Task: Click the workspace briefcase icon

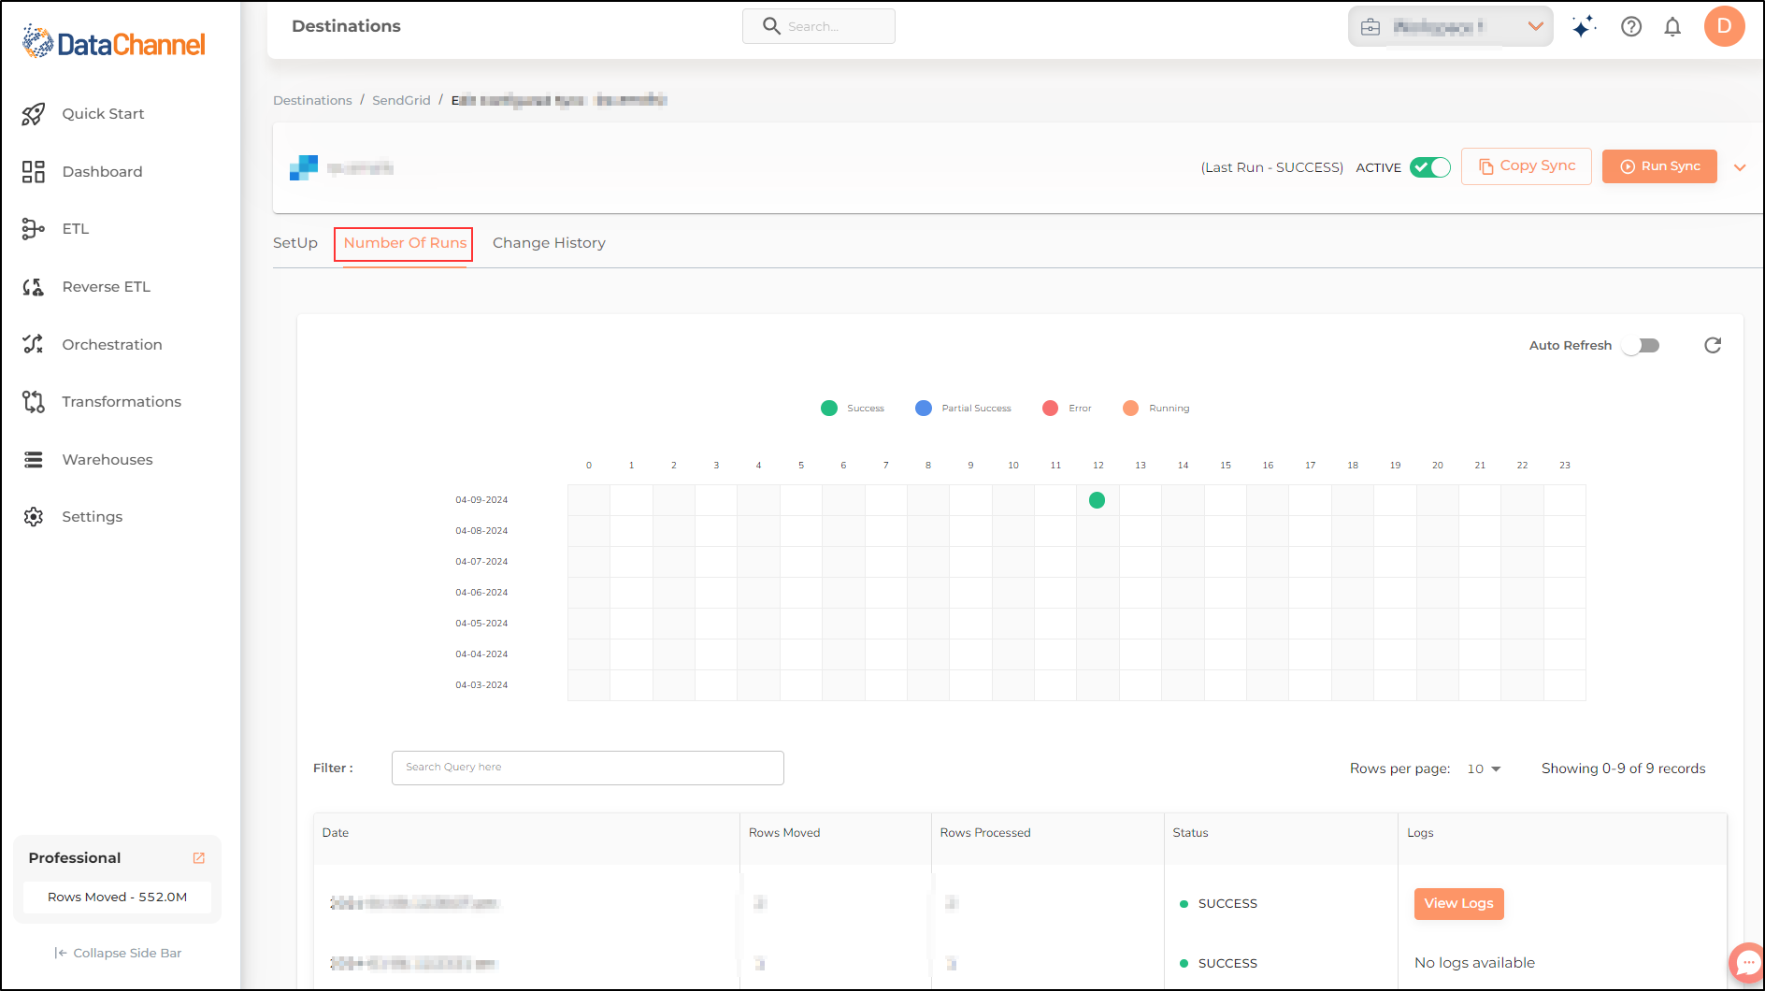Action: point(1370,27)
